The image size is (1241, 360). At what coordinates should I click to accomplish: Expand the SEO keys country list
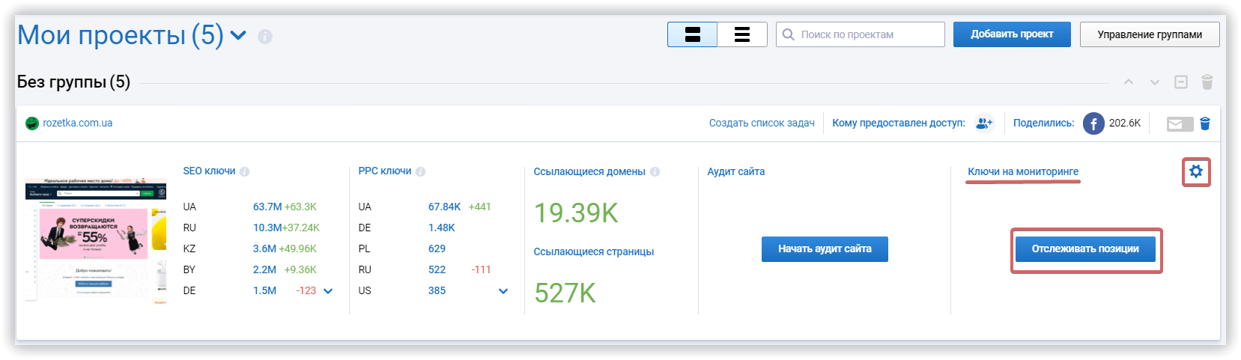pyautogui.click(x=328, y=291)
